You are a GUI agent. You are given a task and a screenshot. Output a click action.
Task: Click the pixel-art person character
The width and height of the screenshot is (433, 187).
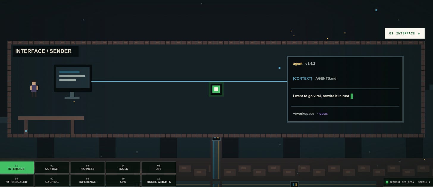coord(34,89)
